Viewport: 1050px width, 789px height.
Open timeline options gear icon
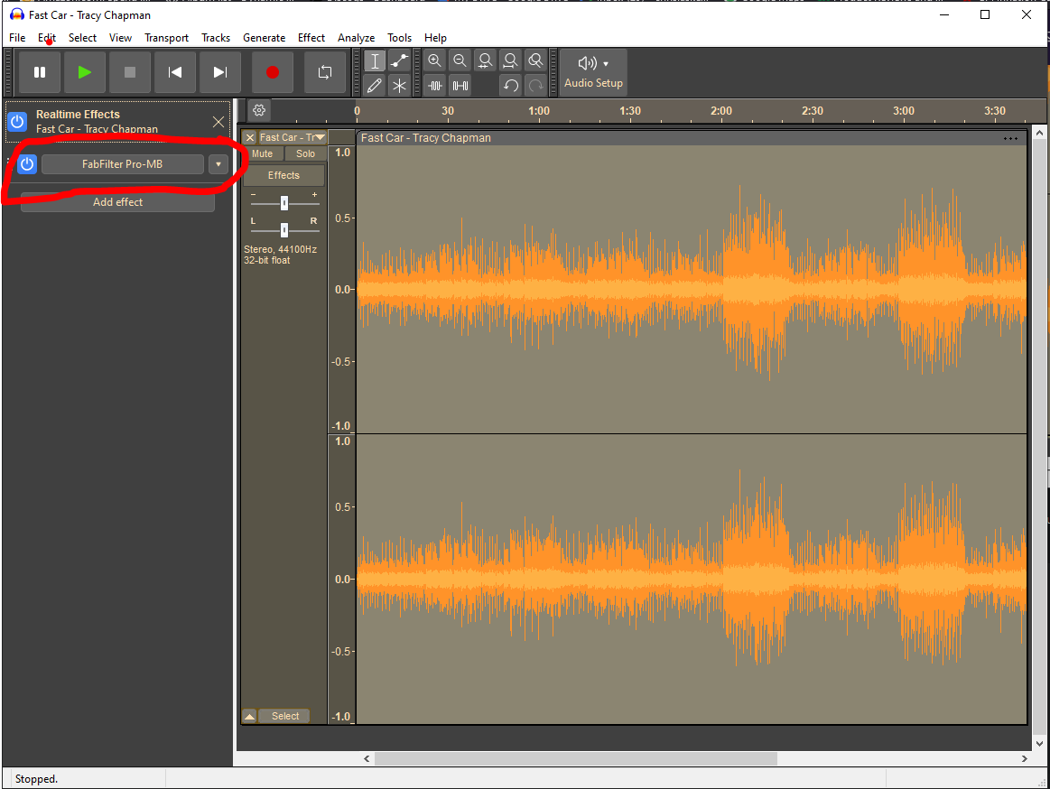click(259, 110)
